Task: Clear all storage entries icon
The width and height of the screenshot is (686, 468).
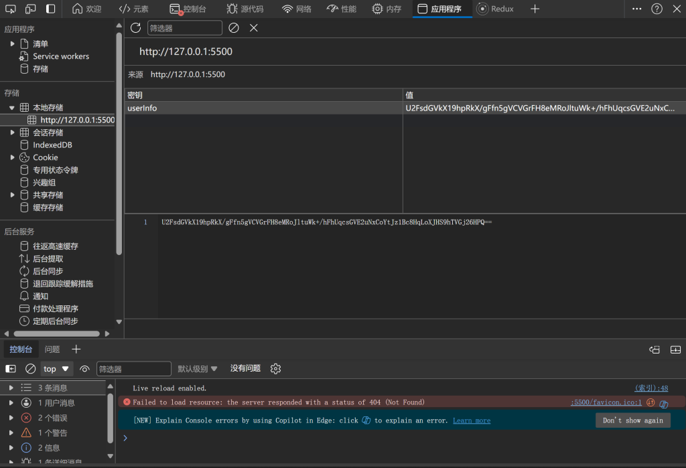Action: coord(234,27)
